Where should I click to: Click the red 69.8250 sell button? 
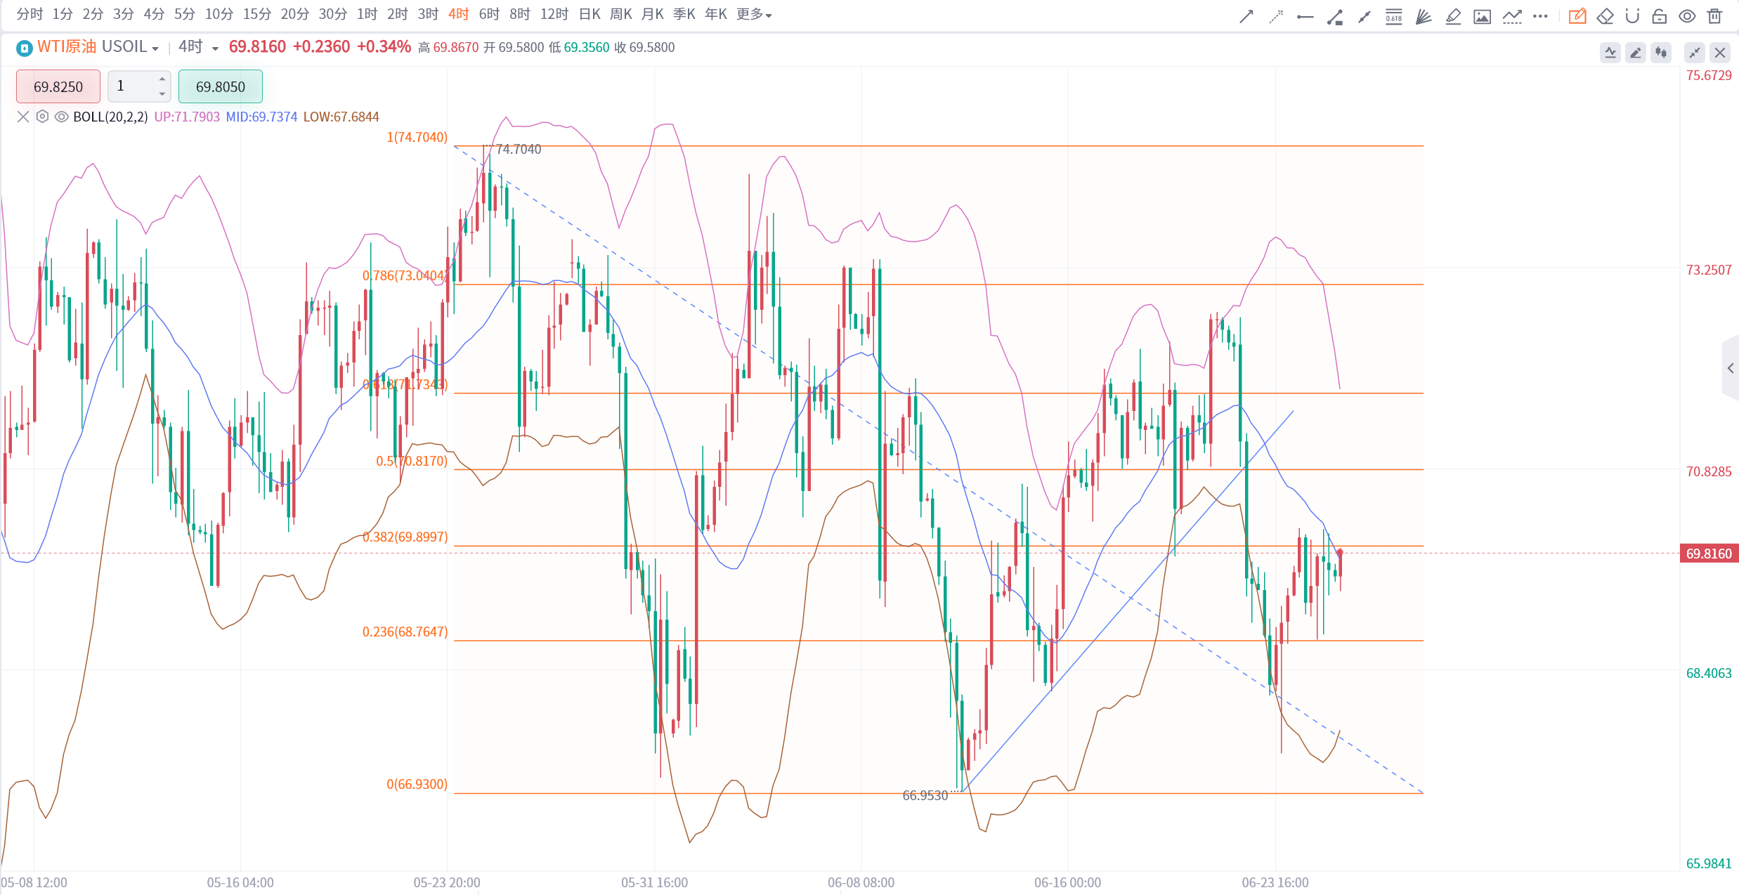tap(58, 86)
